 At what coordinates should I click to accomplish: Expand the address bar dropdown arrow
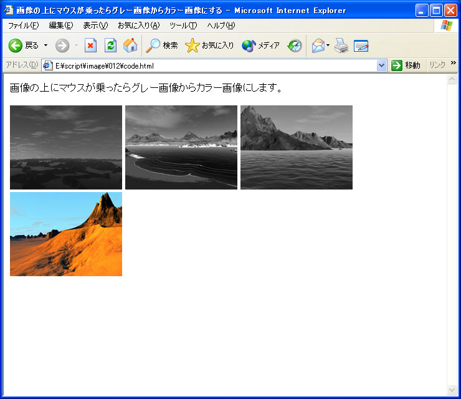pyautogui.click(x=382, y=65)
